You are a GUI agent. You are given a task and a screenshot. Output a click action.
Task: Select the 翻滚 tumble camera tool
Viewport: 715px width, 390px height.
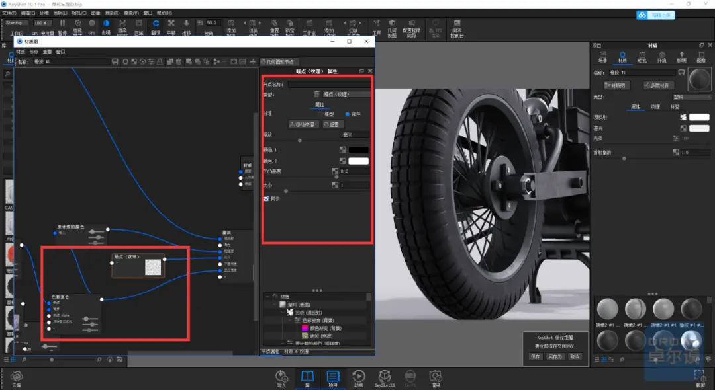click(x=156, y=26)
